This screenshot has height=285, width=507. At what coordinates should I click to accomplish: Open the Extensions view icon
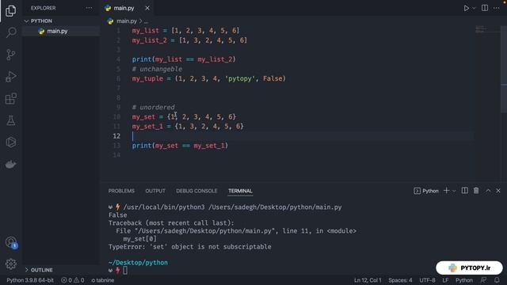[x=10, y=98]
